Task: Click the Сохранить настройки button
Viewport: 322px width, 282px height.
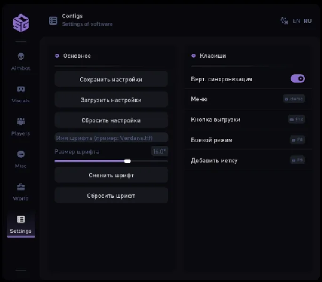Action: click(x=111, y=80)
